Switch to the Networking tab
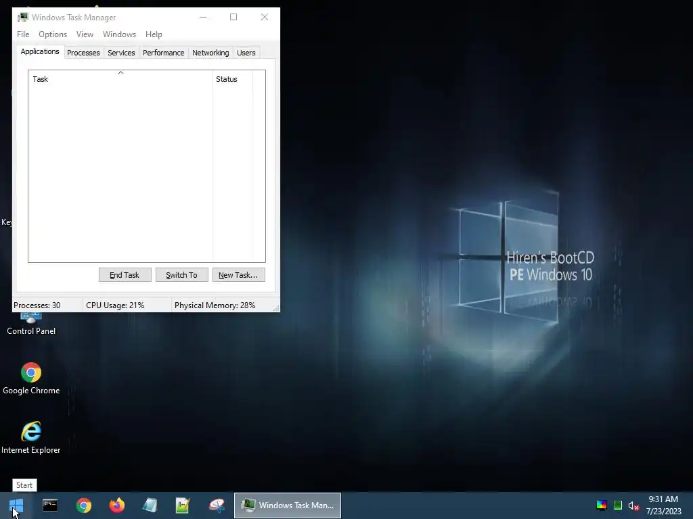Image resolution: width=693 pixels, height=519 pixels. pyautogui.click(x=210, y=53)
